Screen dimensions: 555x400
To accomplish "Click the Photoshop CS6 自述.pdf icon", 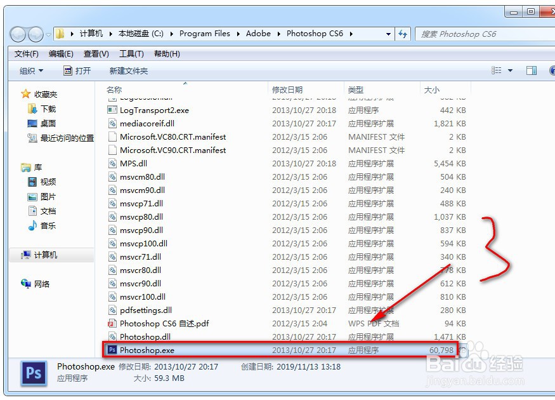I will [112, 323].
